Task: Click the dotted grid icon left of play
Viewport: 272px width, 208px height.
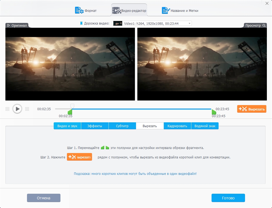Action: (7, 109)
